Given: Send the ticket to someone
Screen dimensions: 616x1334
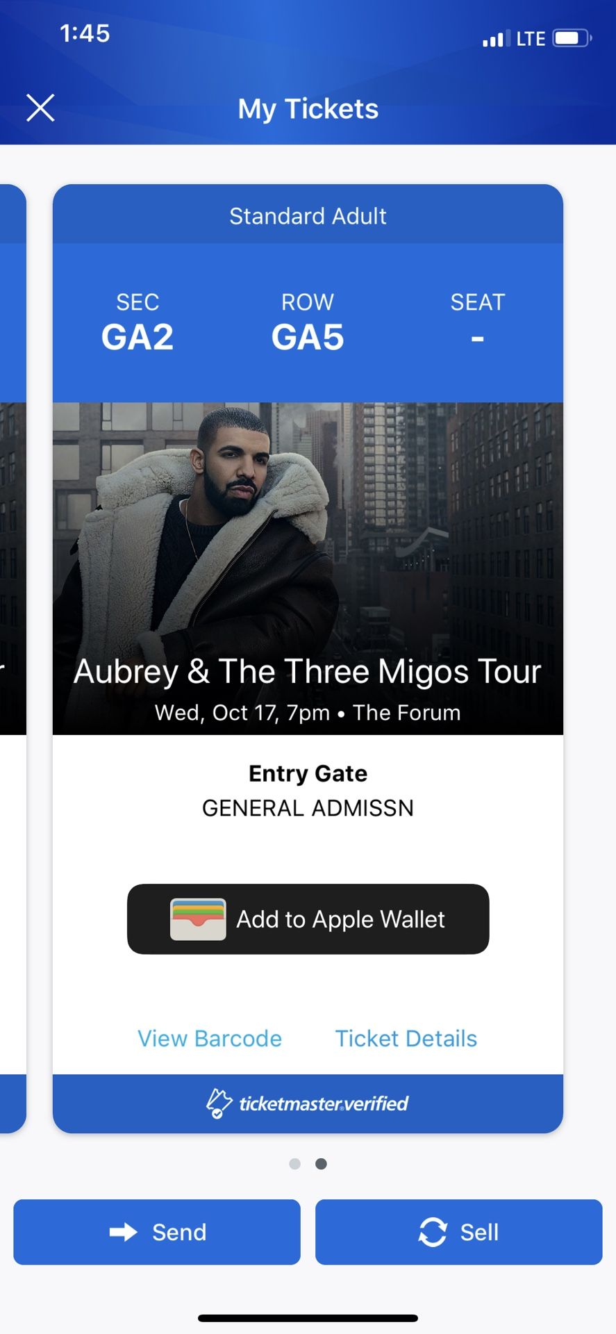Looking at the screenshot, I should [157, 1232].
